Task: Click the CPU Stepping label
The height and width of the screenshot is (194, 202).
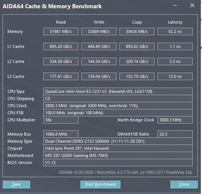Action: coord(21,98)
